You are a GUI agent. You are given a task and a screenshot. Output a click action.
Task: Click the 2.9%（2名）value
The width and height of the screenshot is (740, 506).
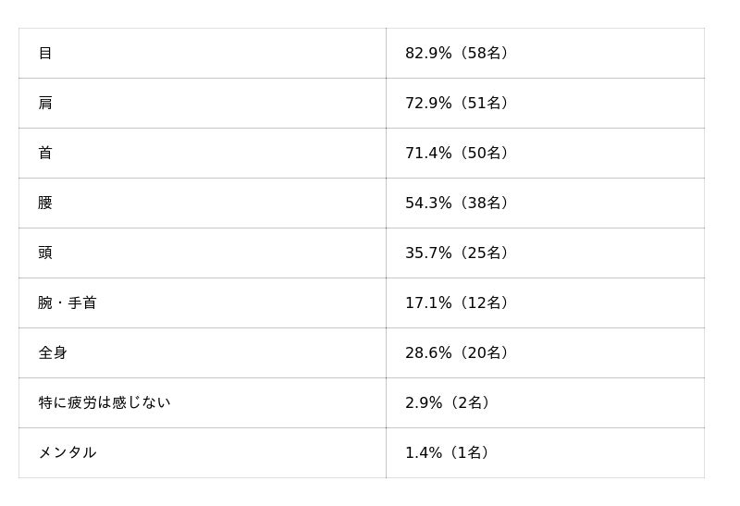point(448,403)
